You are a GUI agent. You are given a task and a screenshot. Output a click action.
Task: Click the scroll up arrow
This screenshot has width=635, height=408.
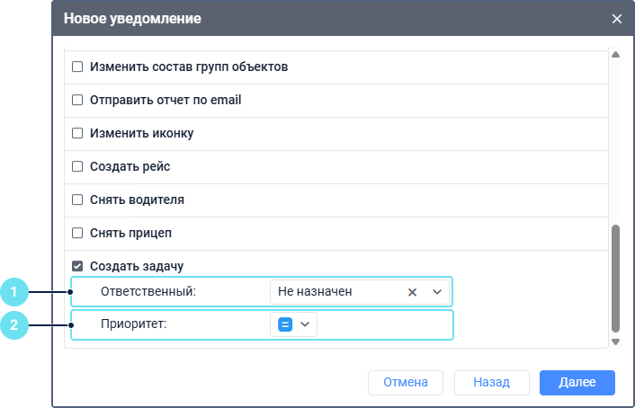(x=616, y=56)
